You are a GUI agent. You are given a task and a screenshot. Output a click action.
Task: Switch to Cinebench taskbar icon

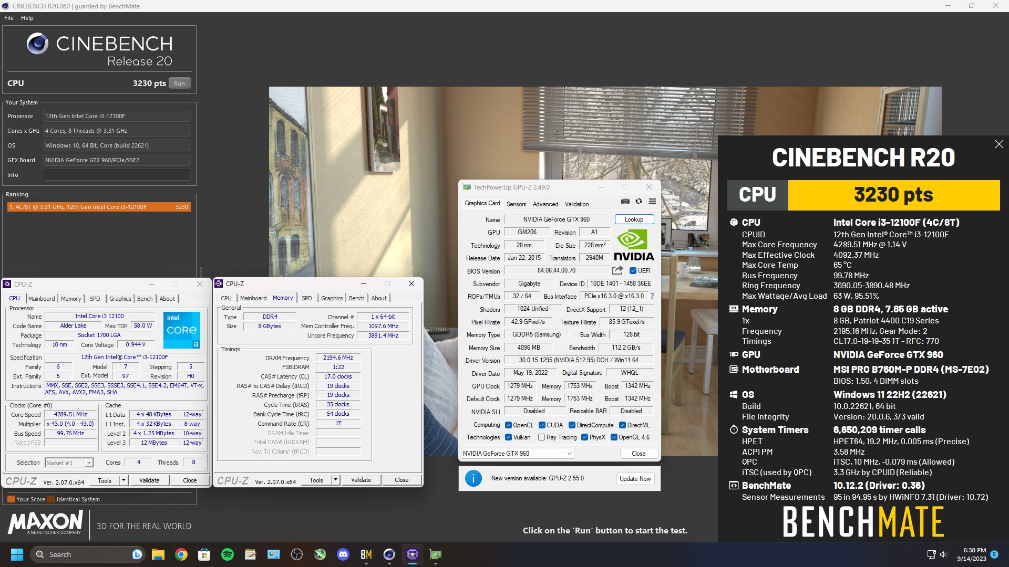click(x=389, y=554)
